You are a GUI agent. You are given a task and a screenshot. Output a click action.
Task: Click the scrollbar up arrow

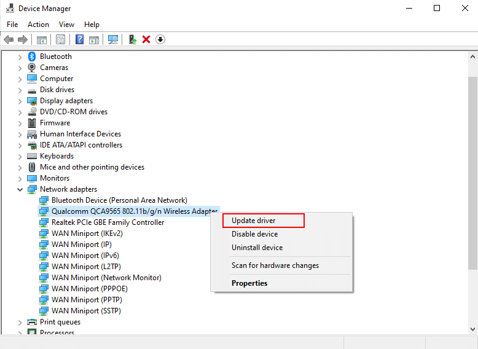tap(472, 57)
